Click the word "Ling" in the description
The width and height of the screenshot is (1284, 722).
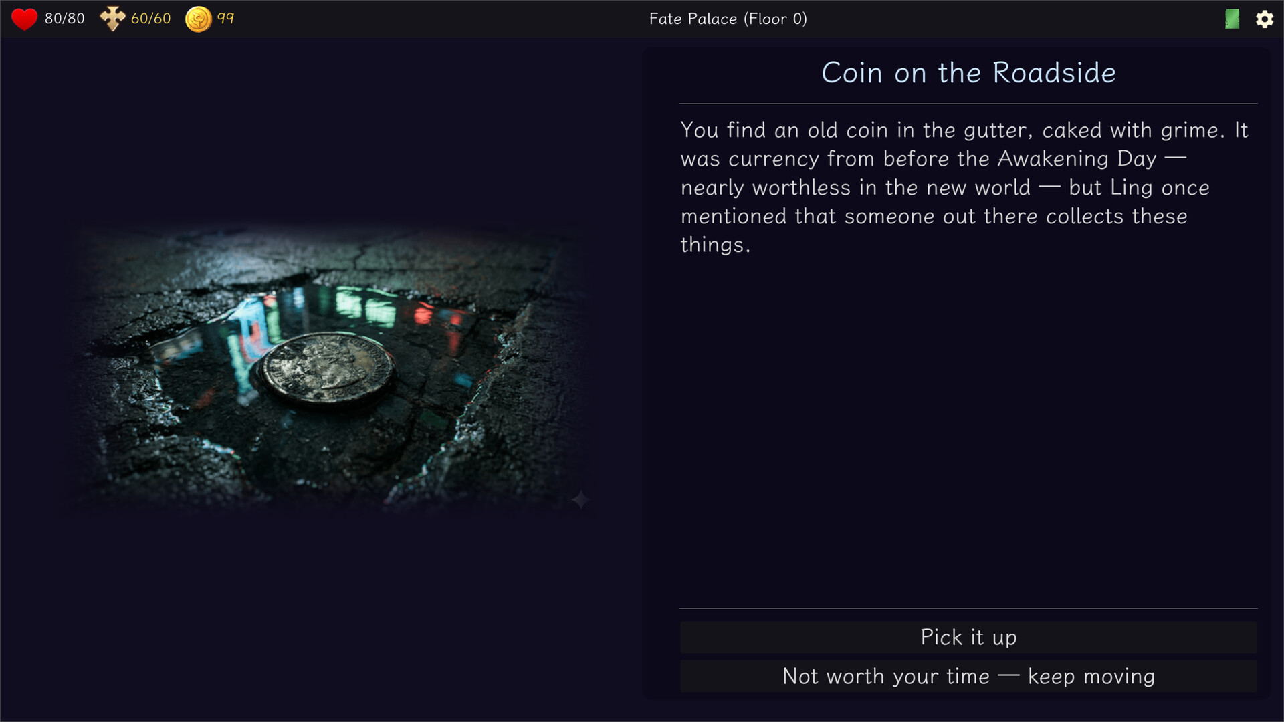1132,188
